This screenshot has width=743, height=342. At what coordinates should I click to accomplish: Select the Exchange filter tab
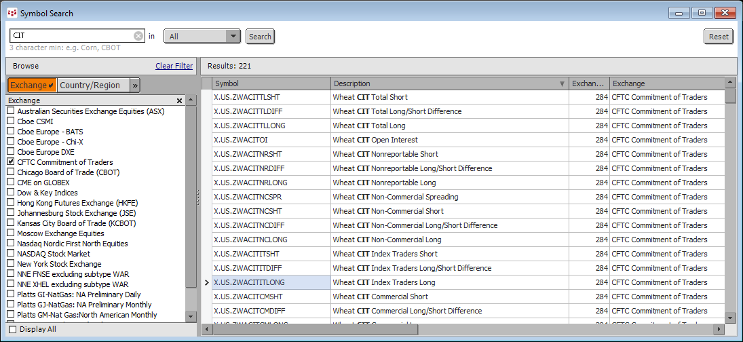[x=32, y=85]
